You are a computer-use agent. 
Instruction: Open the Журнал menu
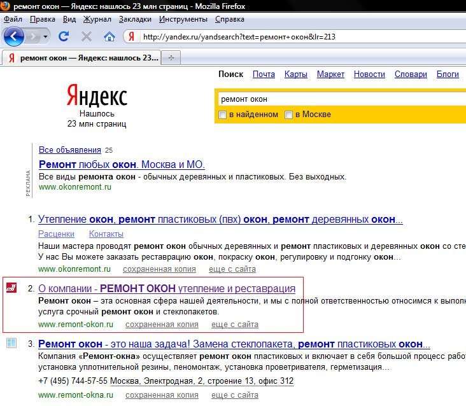click(97, 19)
